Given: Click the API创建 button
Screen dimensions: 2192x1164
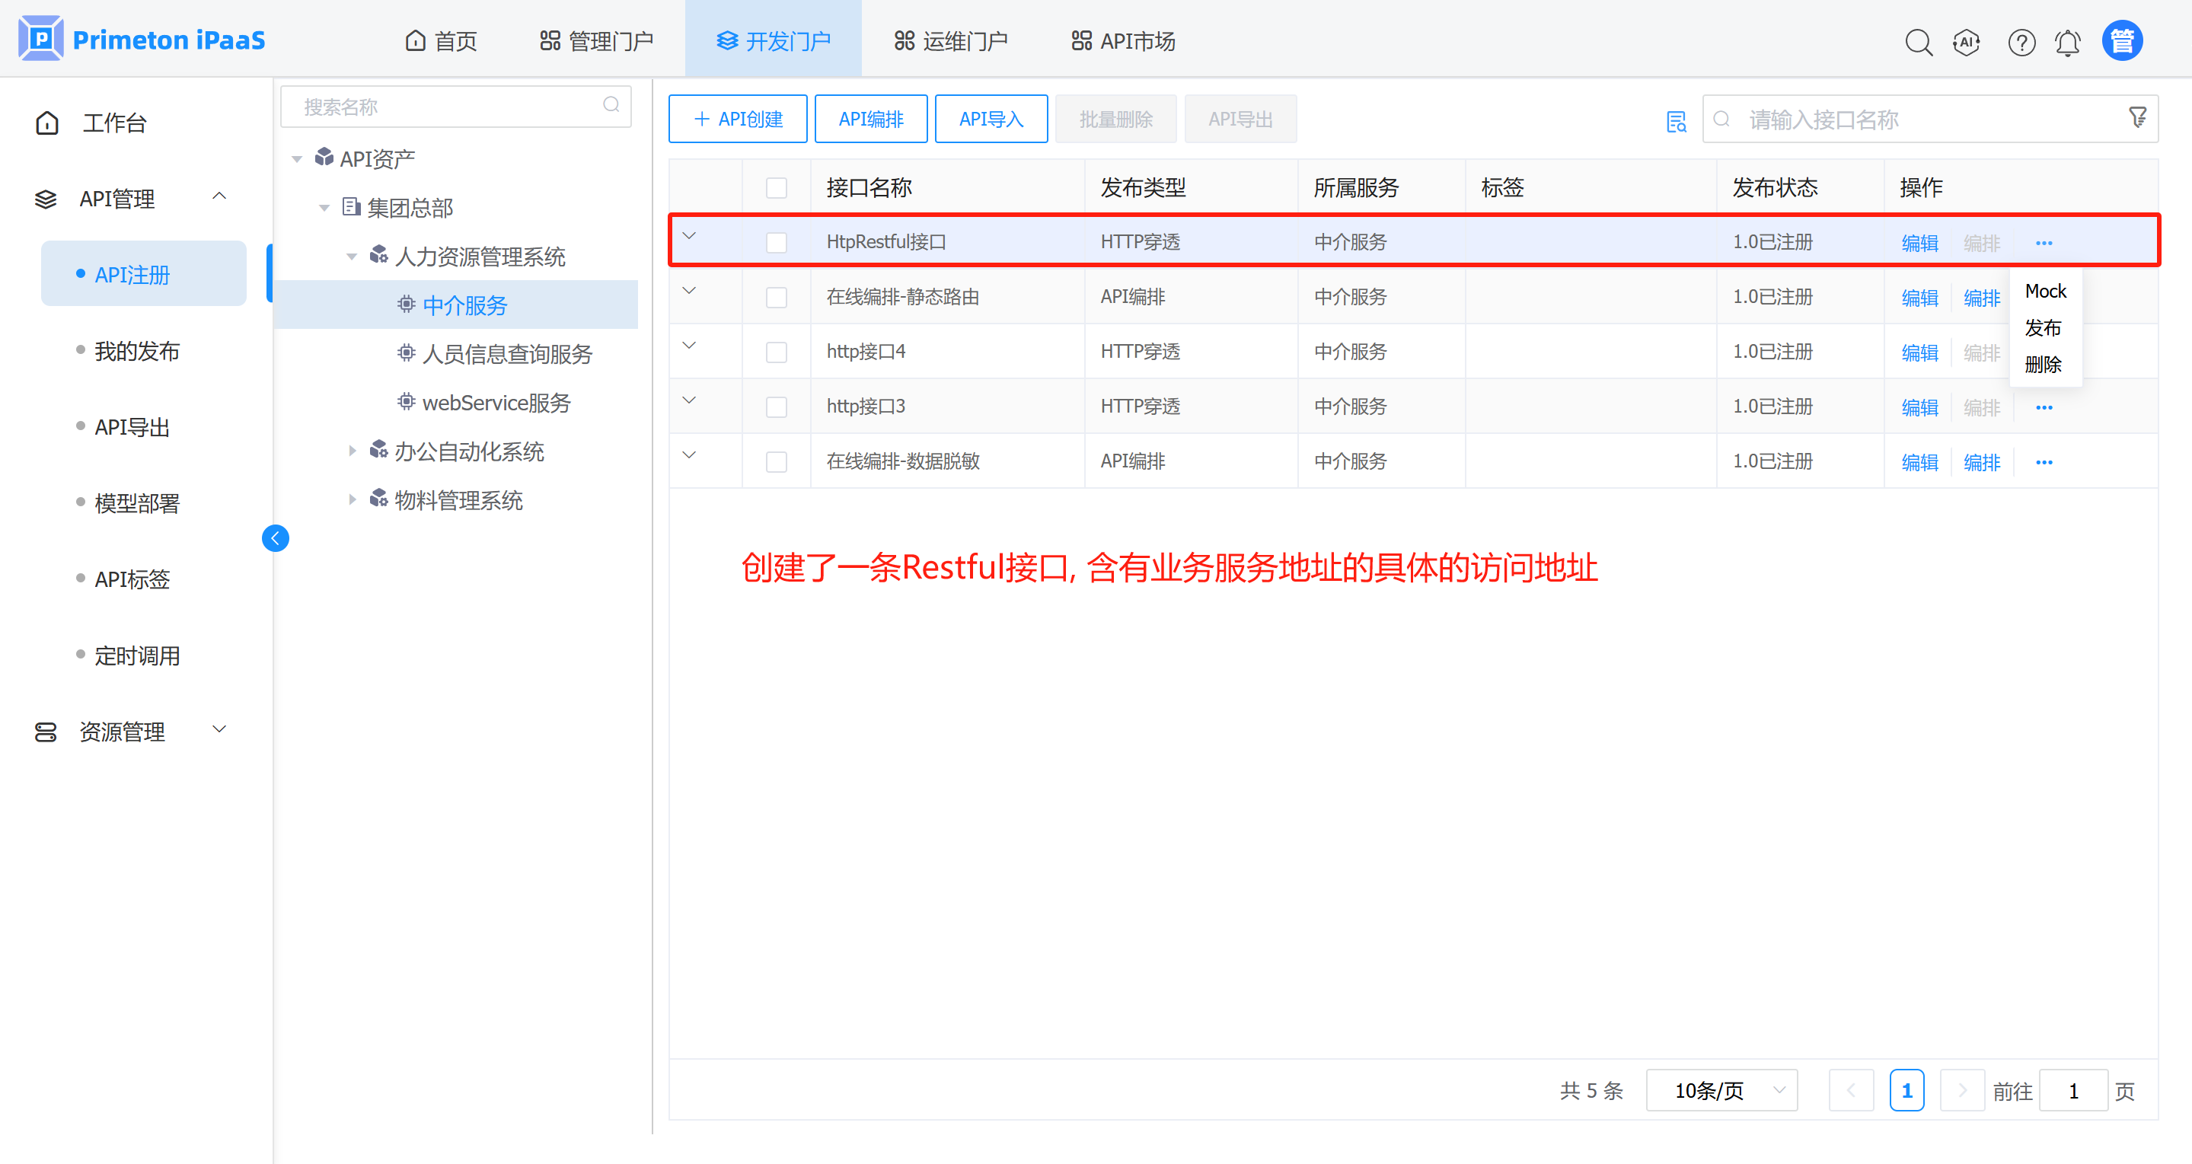Looking at the screenshot, I should pyautogui.click(x=737, y=119).
